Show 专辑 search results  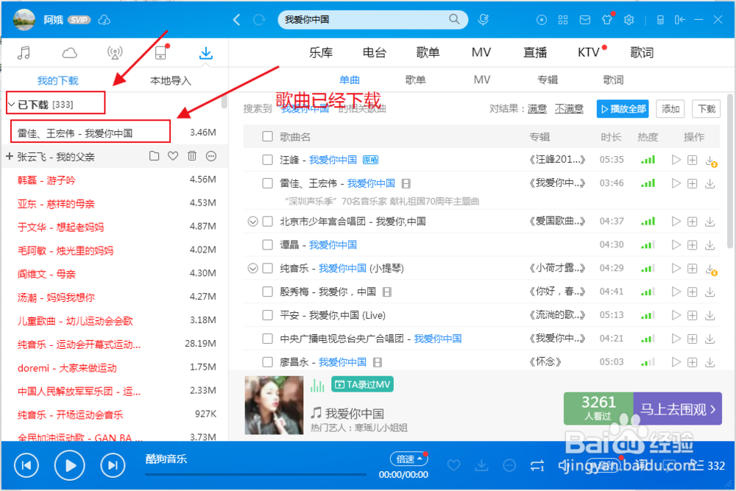tap(548, 80)
